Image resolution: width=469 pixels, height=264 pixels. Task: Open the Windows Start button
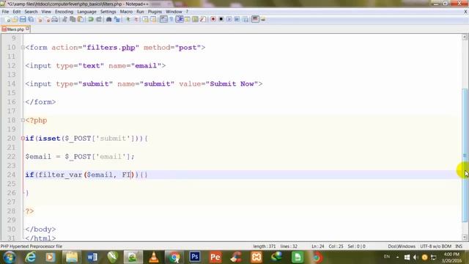tap(10, 257)
